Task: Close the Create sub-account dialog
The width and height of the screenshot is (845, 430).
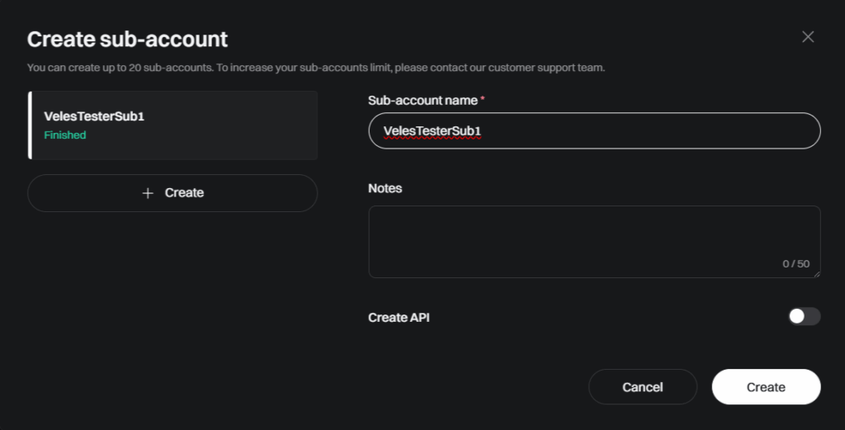Action: (807, 36)
